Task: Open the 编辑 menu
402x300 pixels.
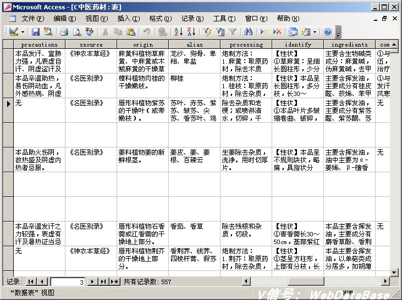Action: [65, 19]
